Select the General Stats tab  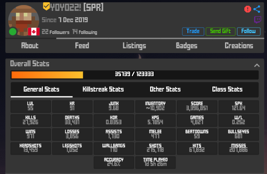pos(41,89)
